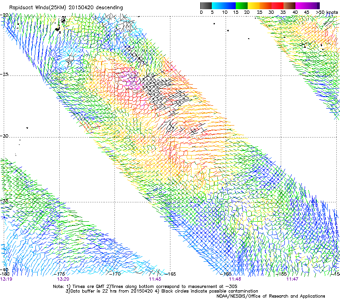
Task: Click the '-165' longitude axis label
Action: pos(170,274)
